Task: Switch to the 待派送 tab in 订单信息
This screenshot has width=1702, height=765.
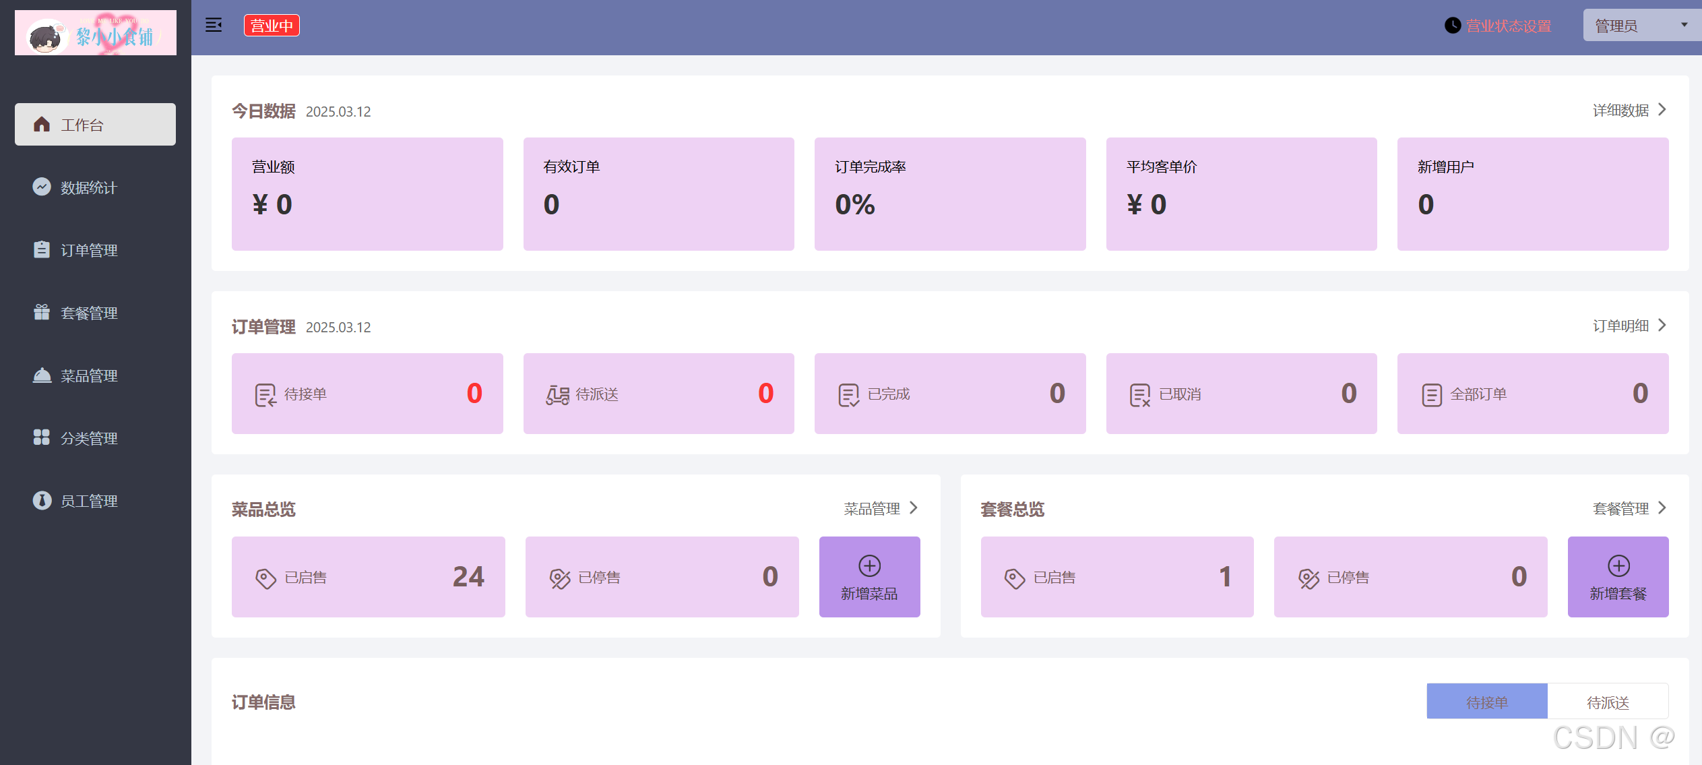Action: 1608,702
